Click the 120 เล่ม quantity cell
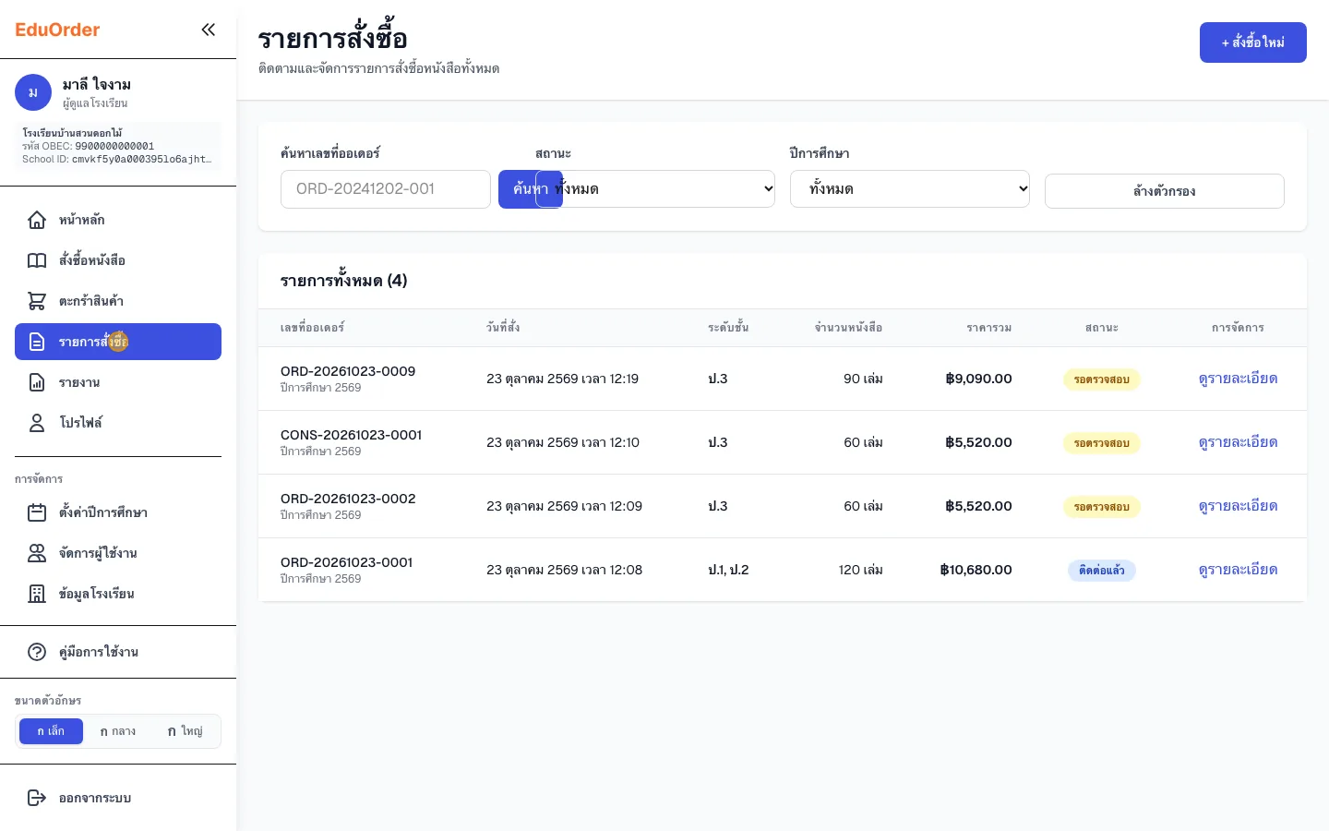 [x=861, y=570]
